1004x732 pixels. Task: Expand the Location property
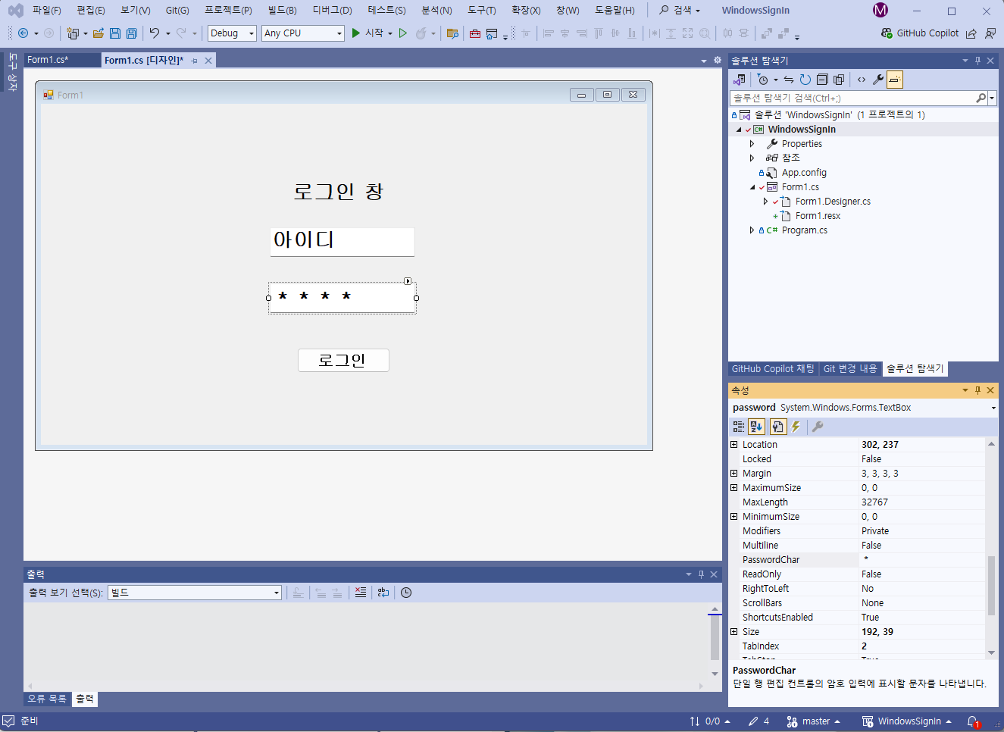click(x=733, y=445)
